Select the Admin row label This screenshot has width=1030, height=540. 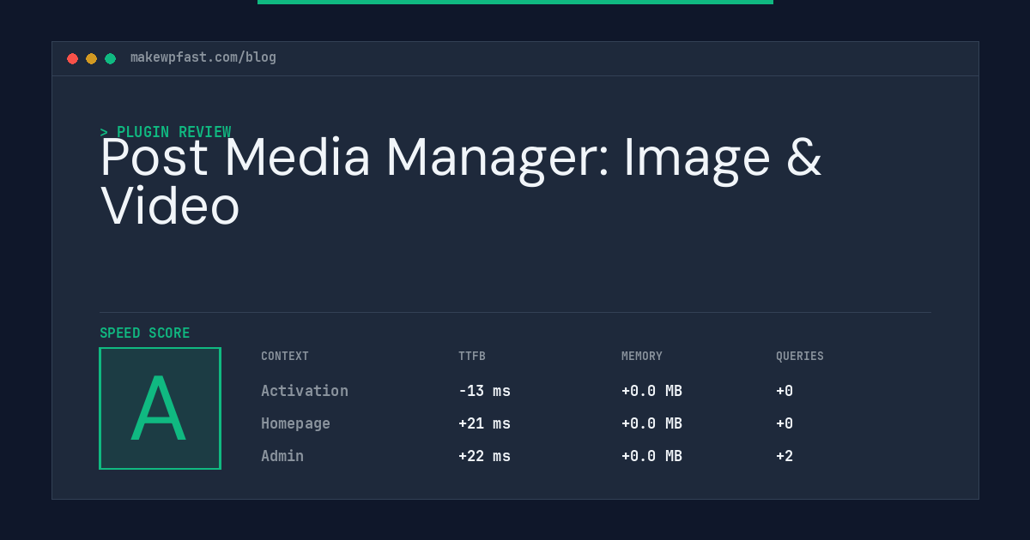(x=282, y=456)
